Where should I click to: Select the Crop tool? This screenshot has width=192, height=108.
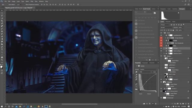point(2,21)
